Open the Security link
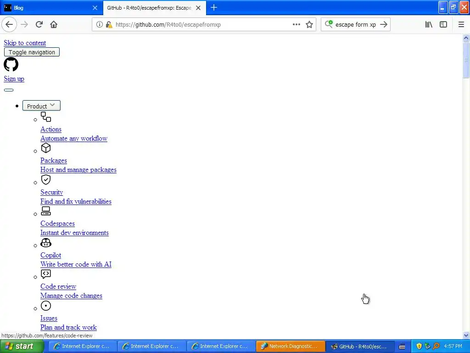The image size is (470, 353). 51,193
